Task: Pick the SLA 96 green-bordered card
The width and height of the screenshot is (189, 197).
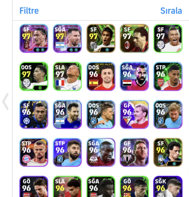Action: tap(67, 186)
